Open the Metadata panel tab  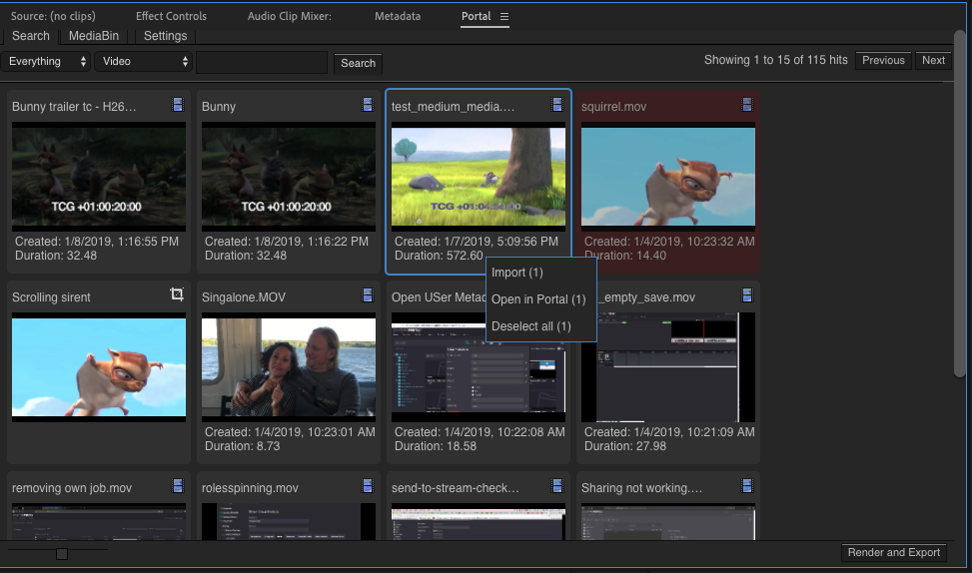point(398,16)
